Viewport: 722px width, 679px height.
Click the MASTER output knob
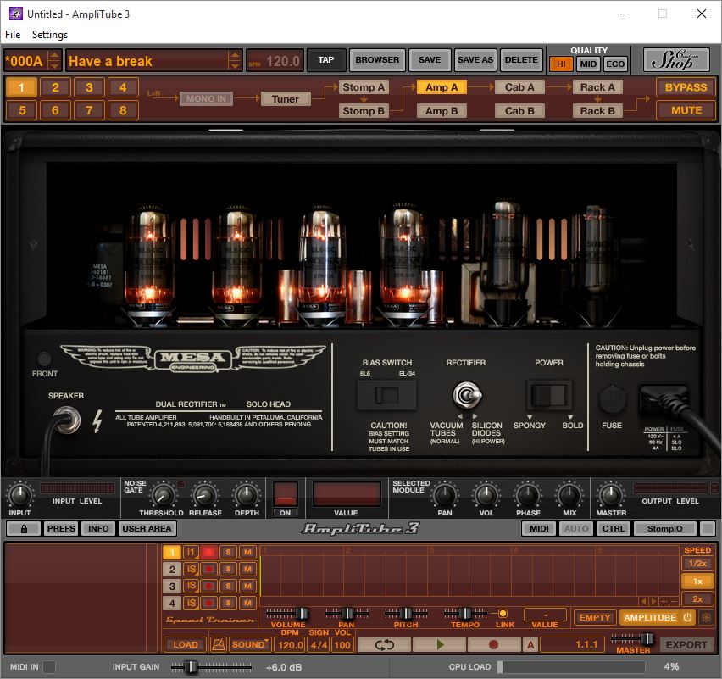pos(610,495)
